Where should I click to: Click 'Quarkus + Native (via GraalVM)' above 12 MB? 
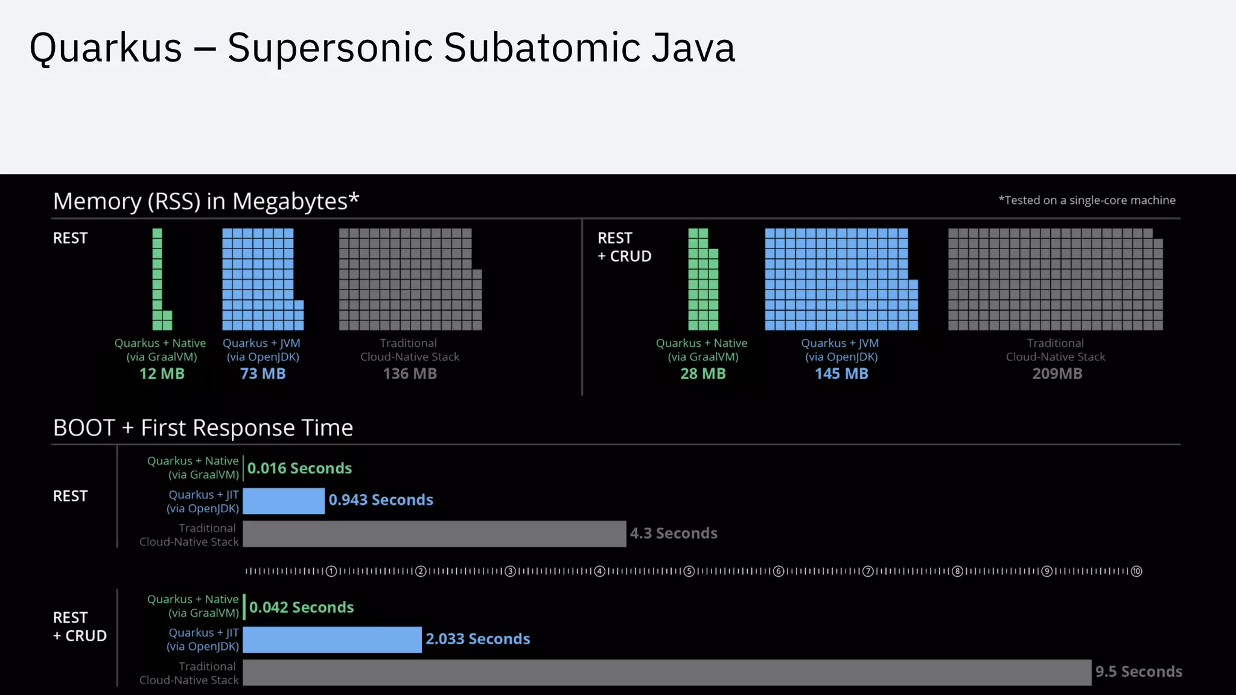click(161, 350)
